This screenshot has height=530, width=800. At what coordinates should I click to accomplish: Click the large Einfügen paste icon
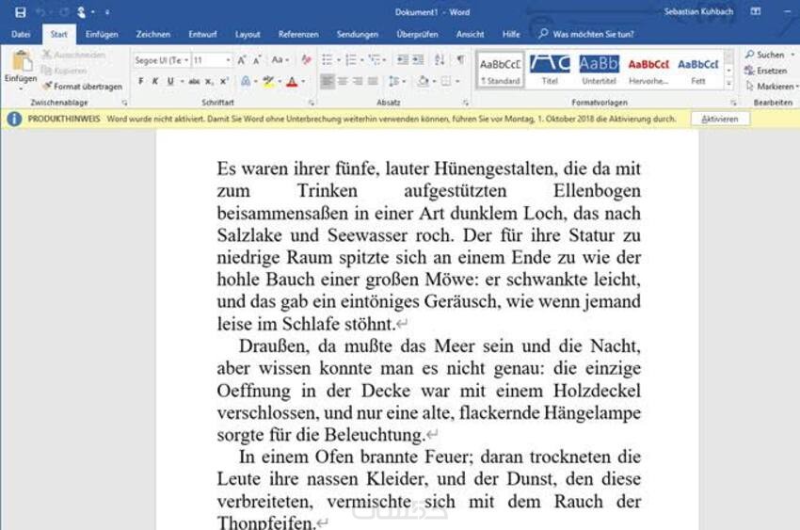[x=21, y=61]
